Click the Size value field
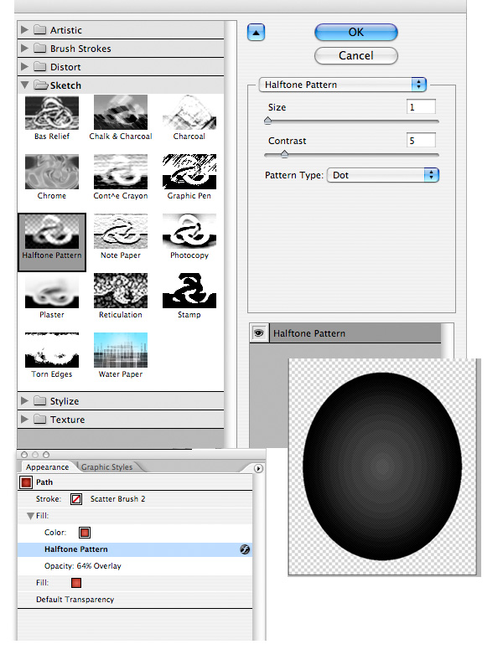The width and height of the screenshot is (503, 670). [x=421, y=107]
